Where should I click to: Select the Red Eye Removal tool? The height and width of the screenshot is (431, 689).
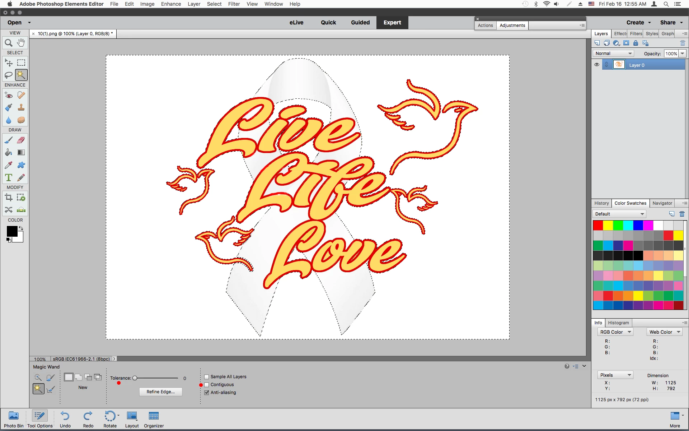[x=9, y=95]
